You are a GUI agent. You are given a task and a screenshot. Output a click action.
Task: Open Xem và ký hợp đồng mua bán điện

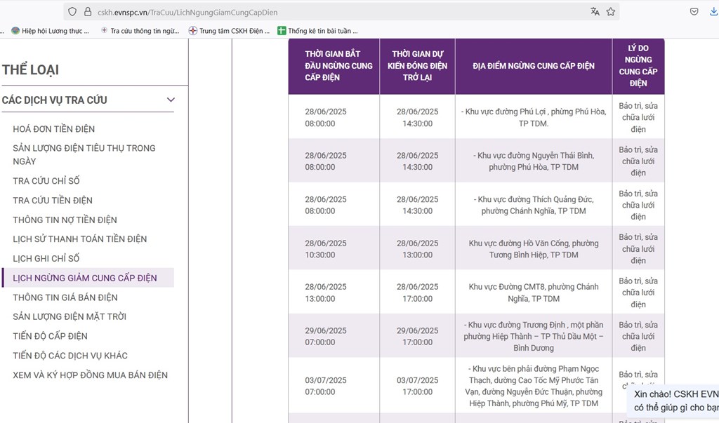click(x=90, y=375)
